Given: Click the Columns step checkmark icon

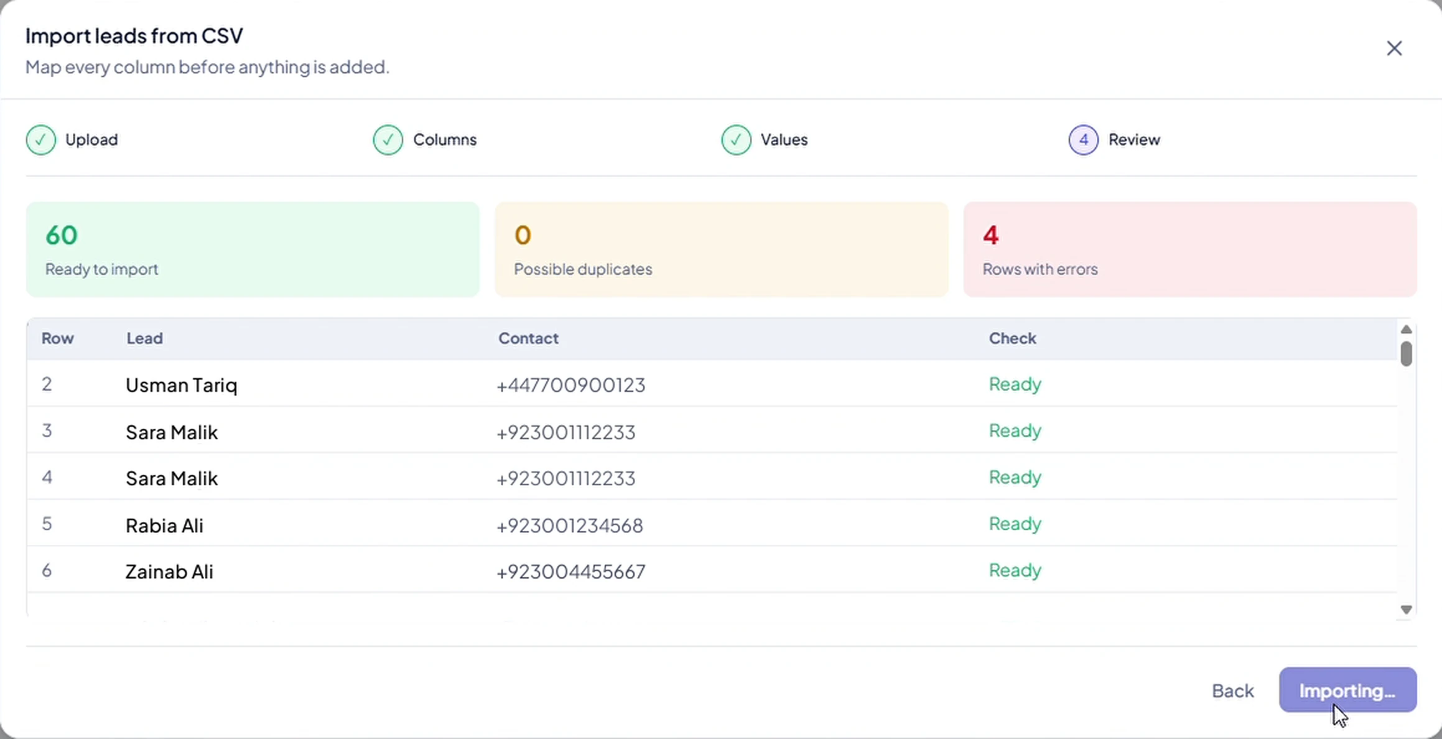Looking at the screenshot, I should [388, 140].
